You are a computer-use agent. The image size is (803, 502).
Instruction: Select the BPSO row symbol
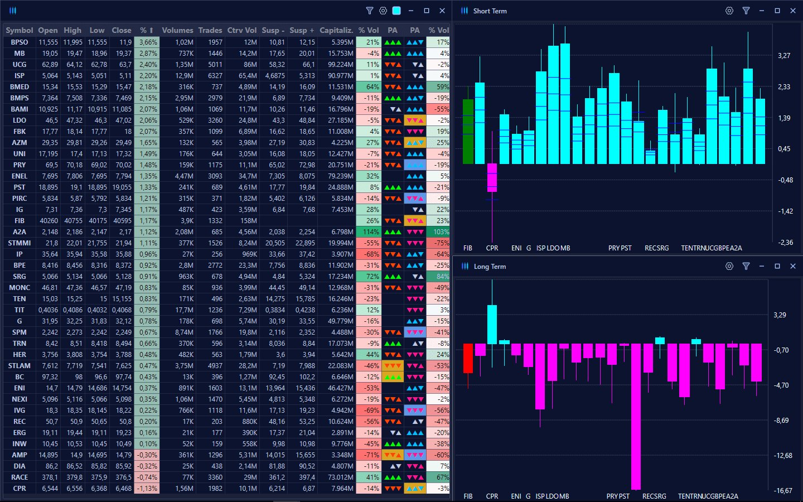20,42
